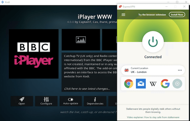The image size is (190, 121).
Task: Click Install Now for browser extension
Action: 177,15
